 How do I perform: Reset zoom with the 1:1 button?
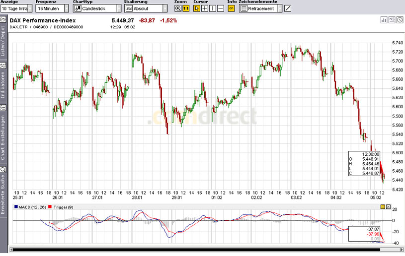(186, 8)
